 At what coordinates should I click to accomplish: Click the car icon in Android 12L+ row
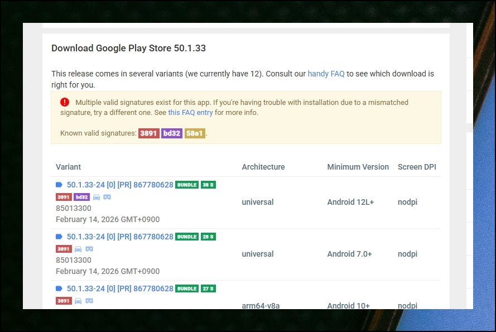(97, 197)
